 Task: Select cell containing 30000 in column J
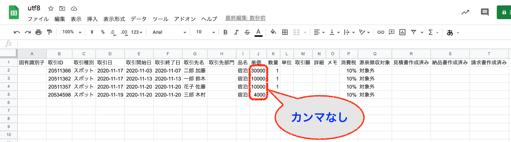click(258, 71)
